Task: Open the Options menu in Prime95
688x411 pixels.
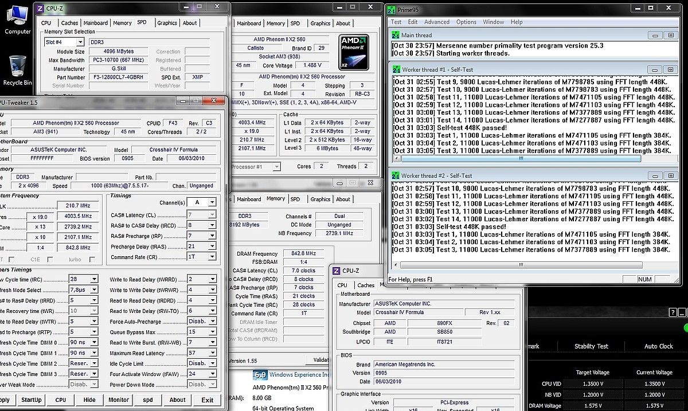Action: pos(466,22)
